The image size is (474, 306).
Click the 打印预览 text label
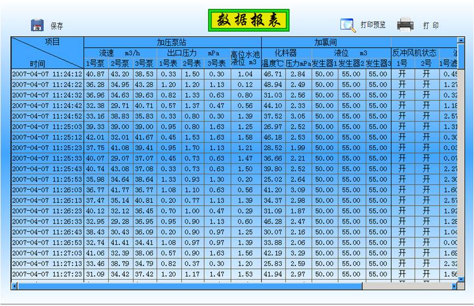(373, 25)
